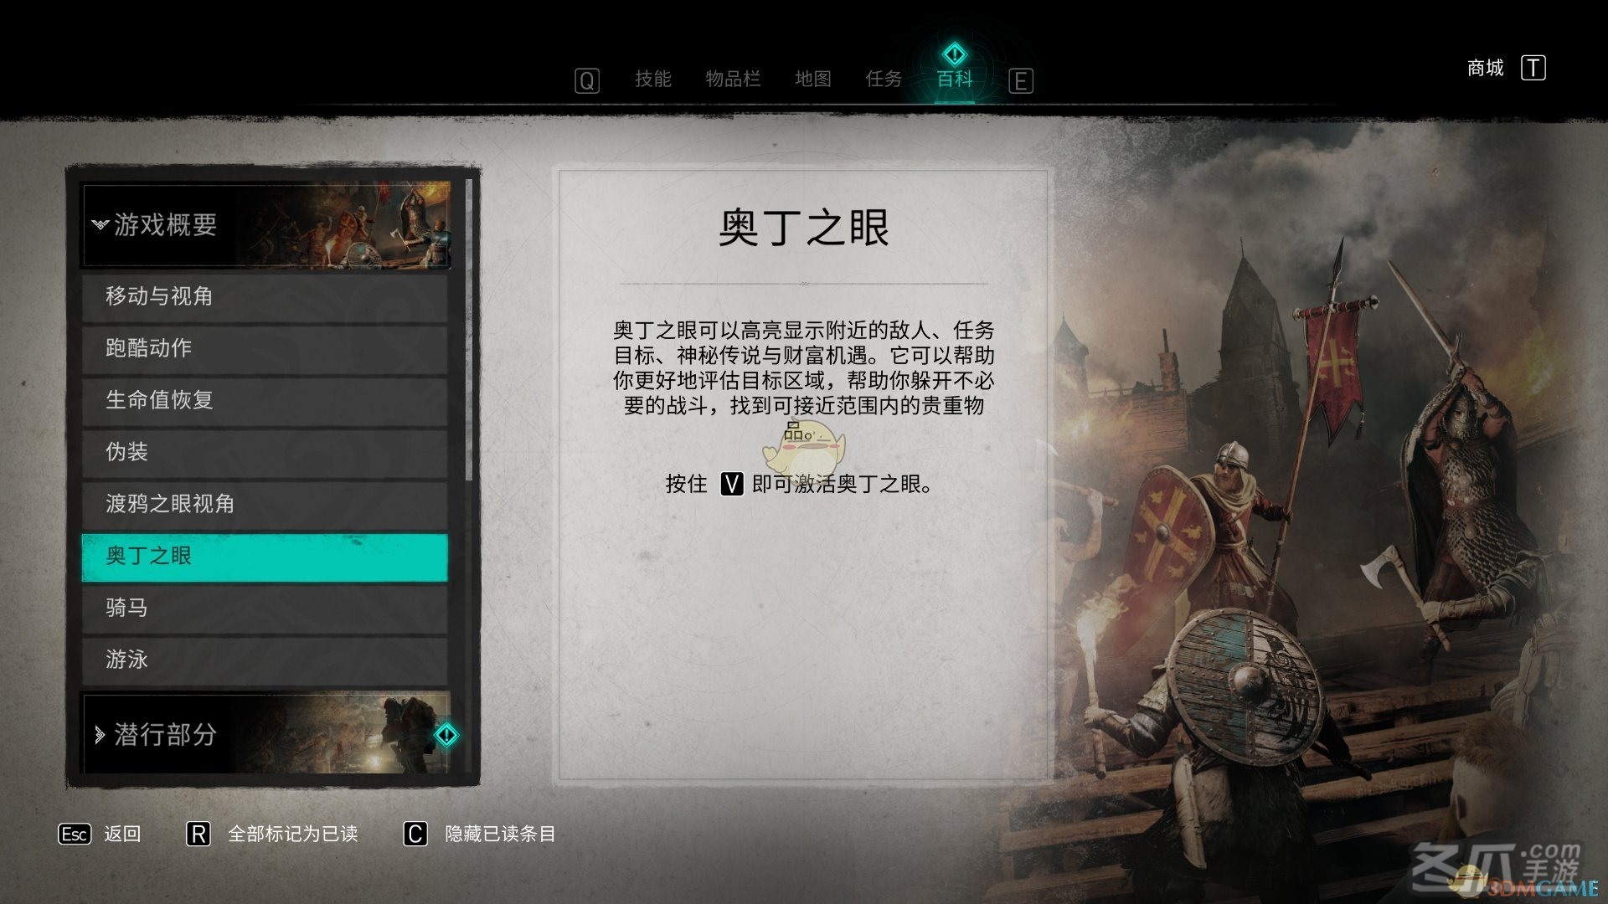Open the 技能 tab
This screenshot has height=904, width=1608.
(653, 79)
